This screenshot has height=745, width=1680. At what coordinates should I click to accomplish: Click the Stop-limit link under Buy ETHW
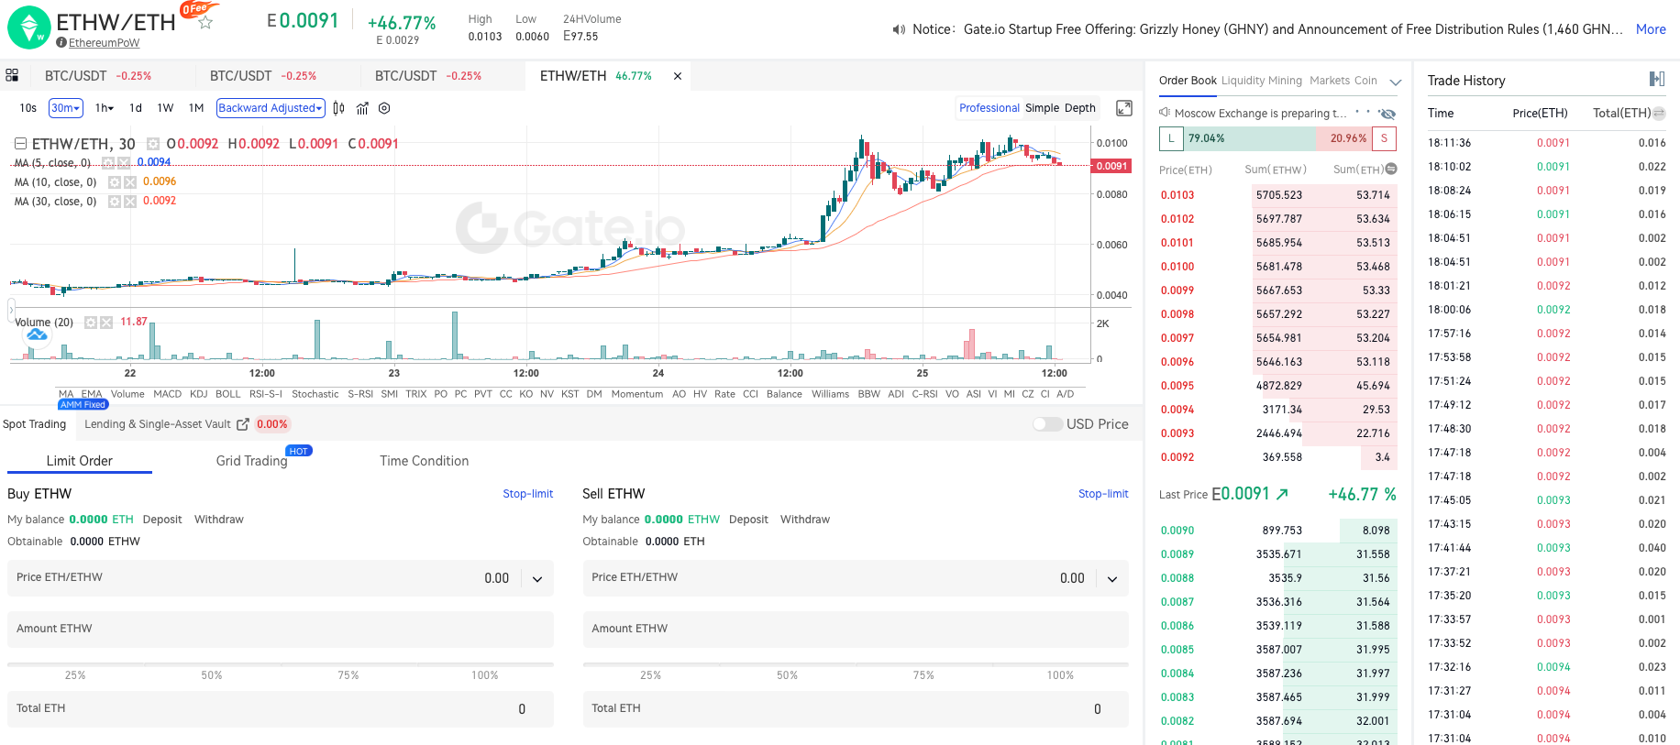coord(527,494)
